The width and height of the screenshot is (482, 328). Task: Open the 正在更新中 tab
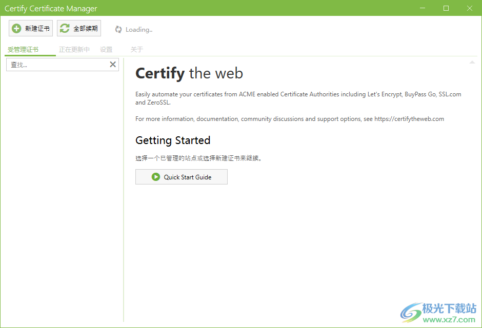(74, 49)
